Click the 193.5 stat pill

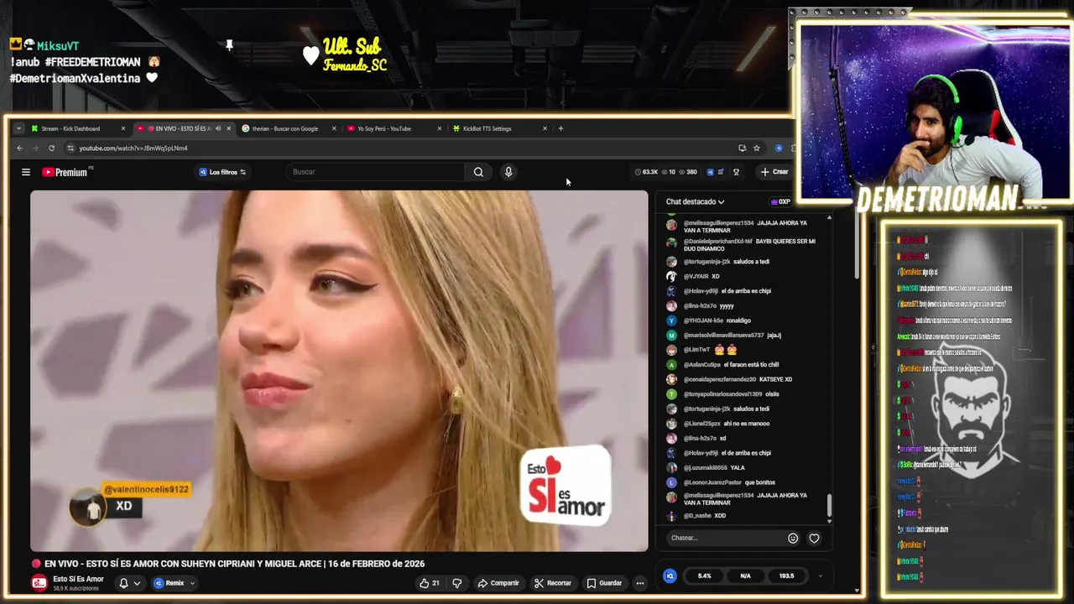[x=786, y=575]
